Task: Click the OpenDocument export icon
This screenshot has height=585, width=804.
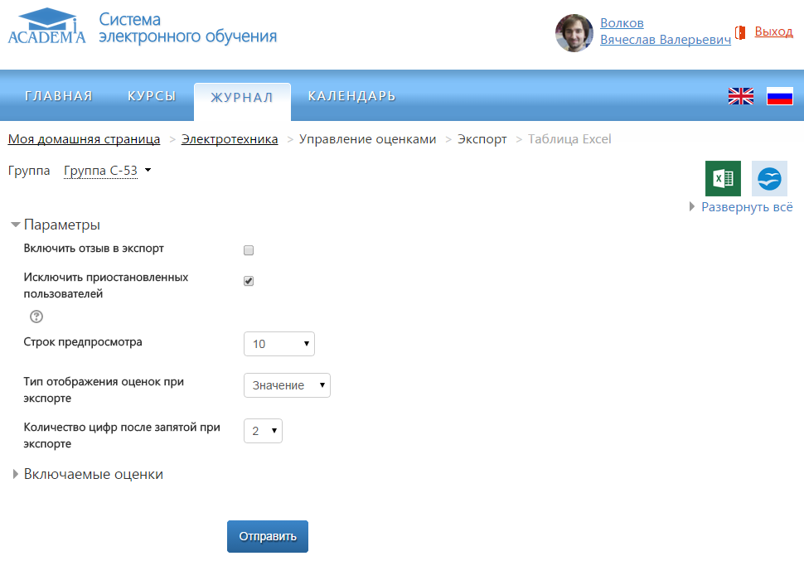Action: (x=769, y=179)
